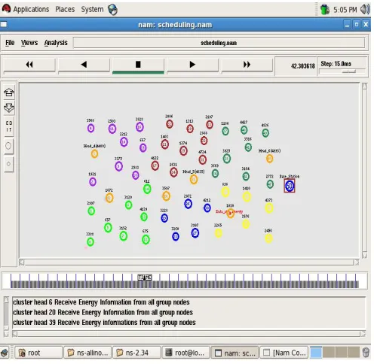Image resolution: width=374 pixels, height=364 pixels.
Task: Select Base_Station node 50
Action: [290, 186]
